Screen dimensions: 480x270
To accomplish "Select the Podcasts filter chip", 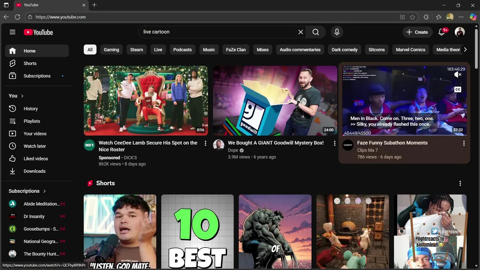I will 183,49.
